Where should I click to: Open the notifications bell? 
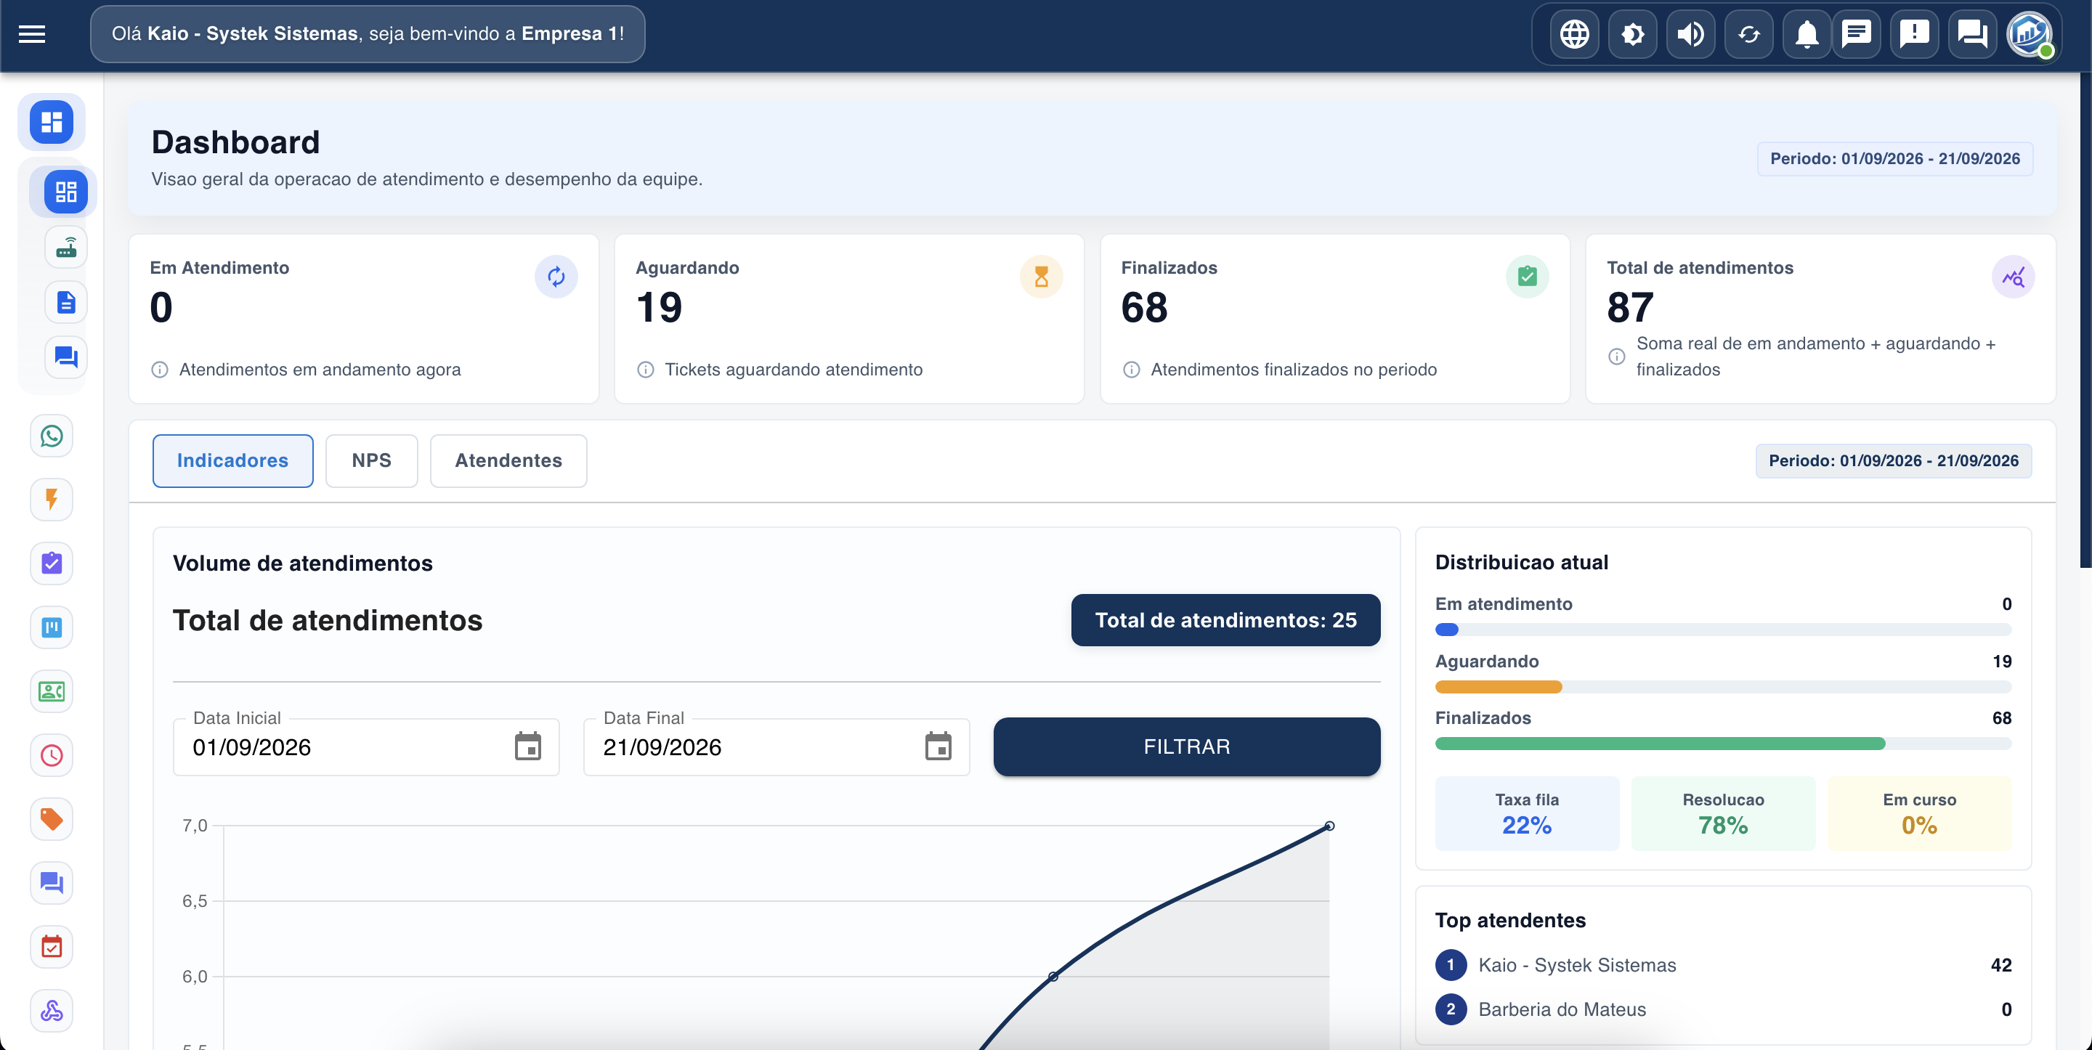click(x=1806, y=34)
